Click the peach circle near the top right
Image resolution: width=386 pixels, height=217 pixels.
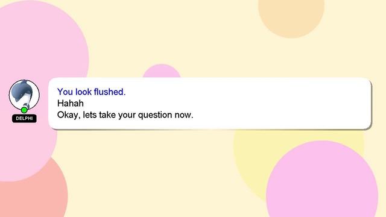[x=291, y=14]
